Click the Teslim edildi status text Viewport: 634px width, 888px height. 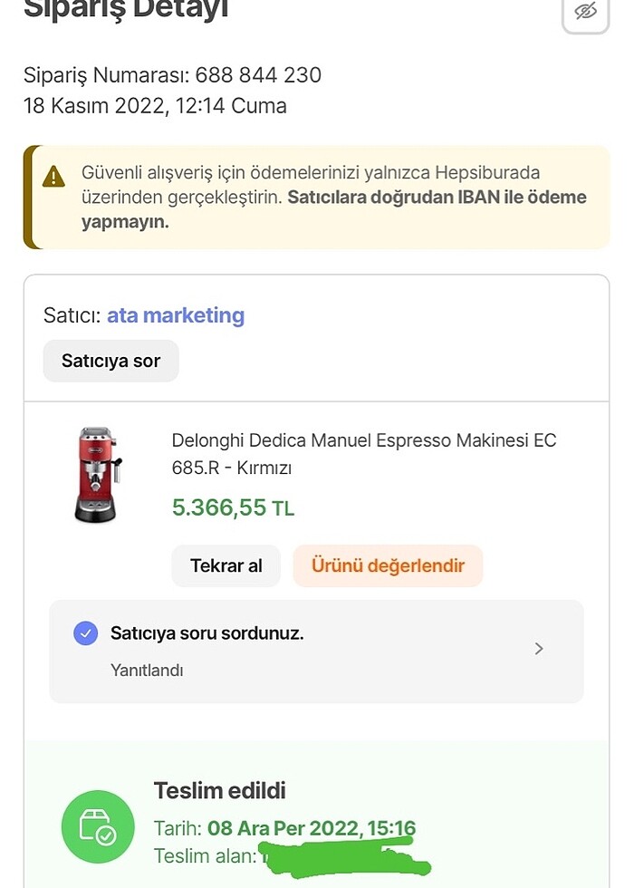[218, 790]
